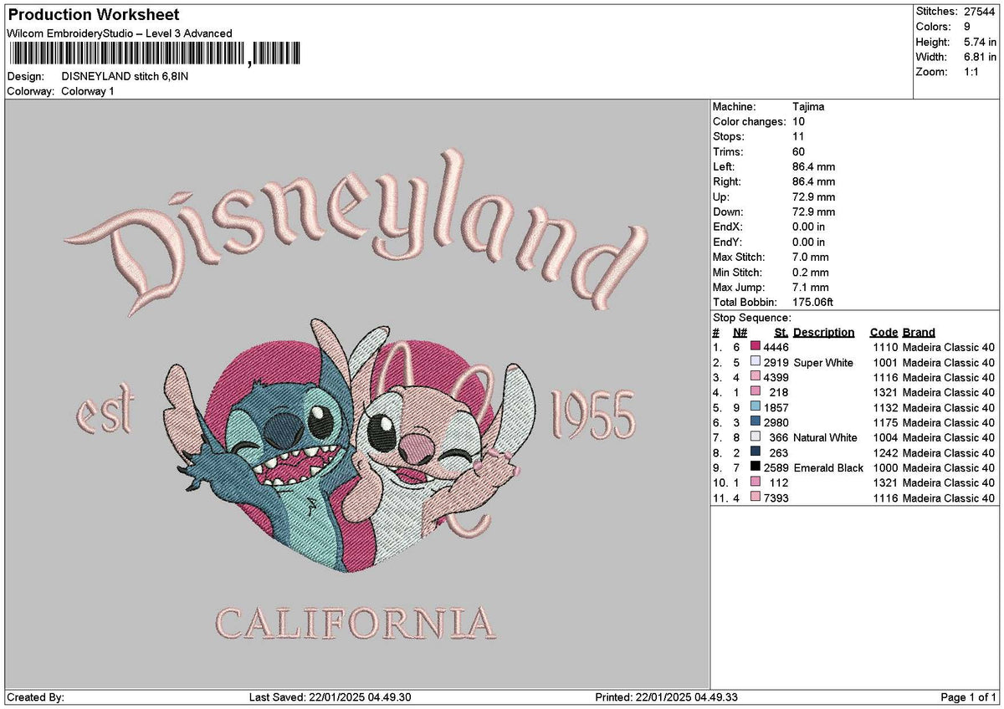
Task: Click the code 1000 in the stop sequence
Action: pyautogui.click(x=884, y=468)
